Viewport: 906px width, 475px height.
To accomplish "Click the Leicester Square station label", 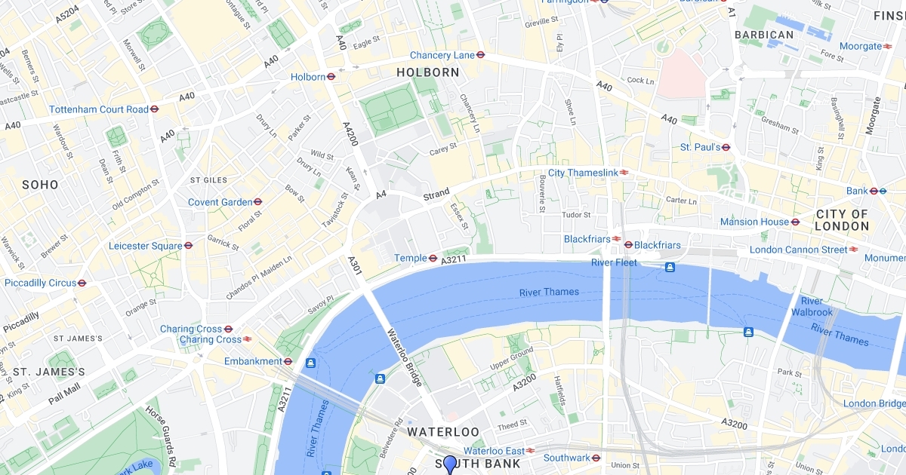I will point(146,246).
